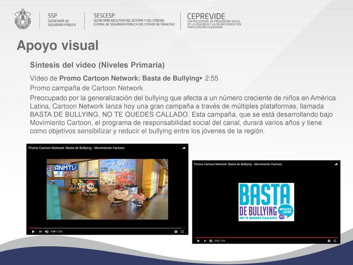Click the 'Apoyo visual' heading
This screenshot has width=353, height=265.
pos(58,45)
